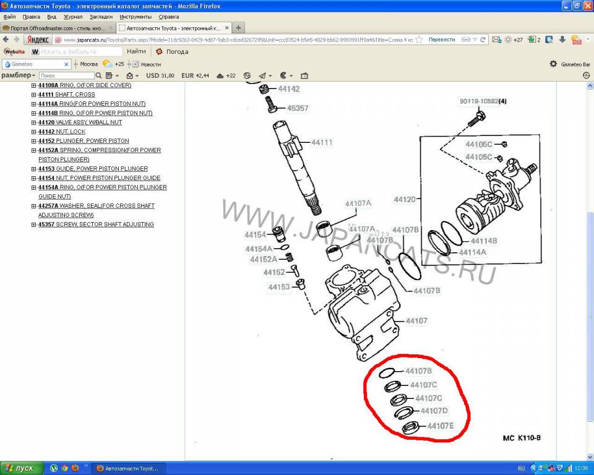Expand the 44120 VALVE ASSY node
The image size is (594, 475).
33,122
